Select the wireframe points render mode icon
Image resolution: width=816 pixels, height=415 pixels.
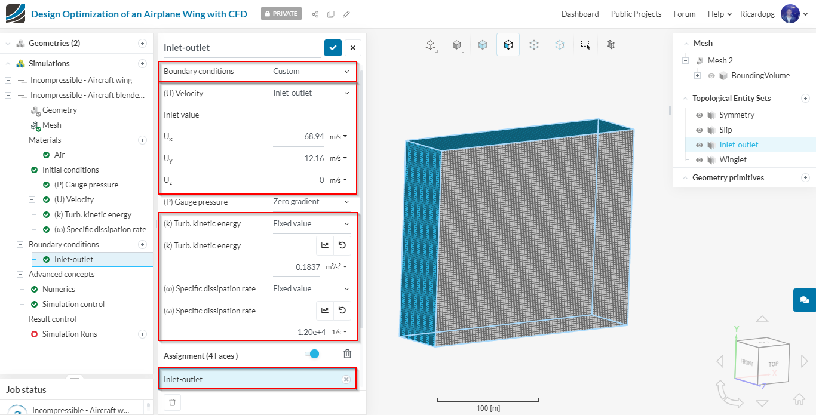coord(534,45)
